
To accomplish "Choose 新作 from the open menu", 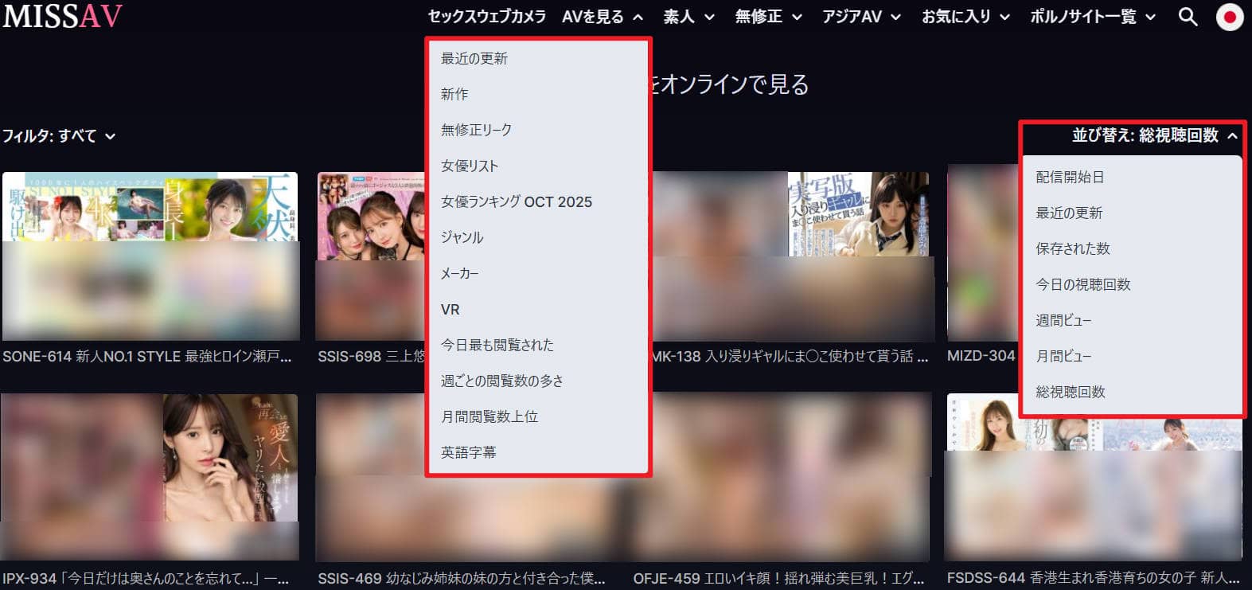I will (454, 94).
